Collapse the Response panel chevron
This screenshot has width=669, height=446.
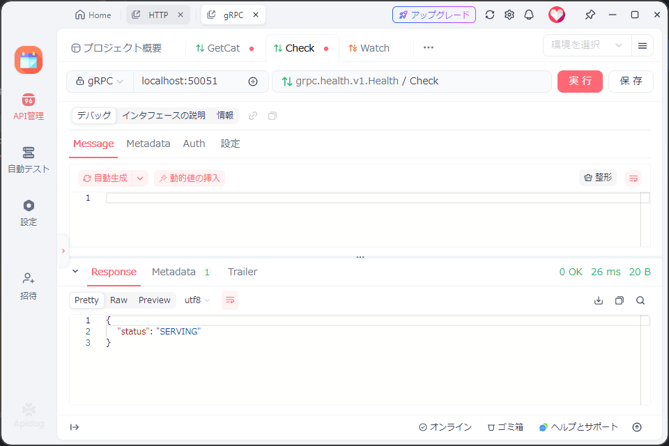[x=75, y=272]
